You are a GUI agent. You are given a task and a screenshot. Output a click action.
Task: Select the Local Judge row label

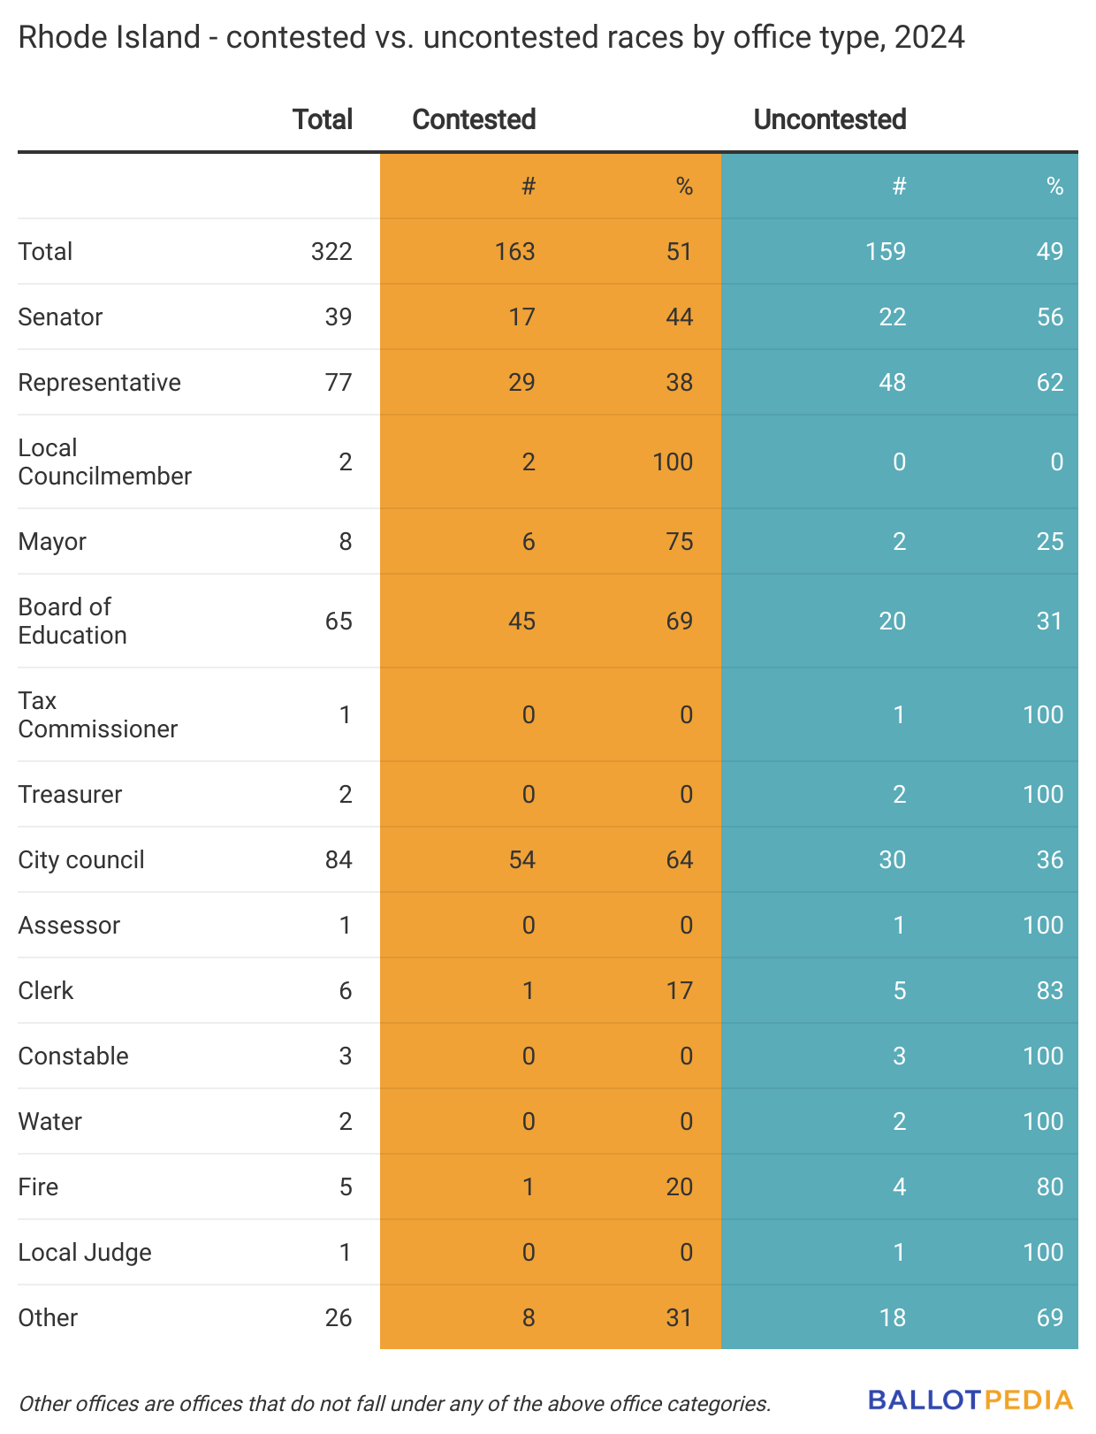pyautogui.click(x=85, y=1252)
